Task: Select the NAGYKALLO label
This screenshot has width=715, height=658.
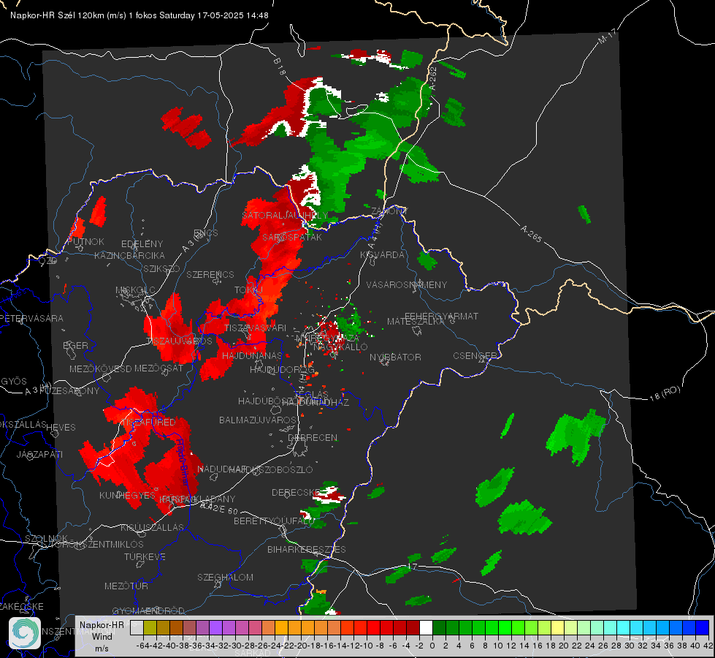Action: [x=340, y=347]
